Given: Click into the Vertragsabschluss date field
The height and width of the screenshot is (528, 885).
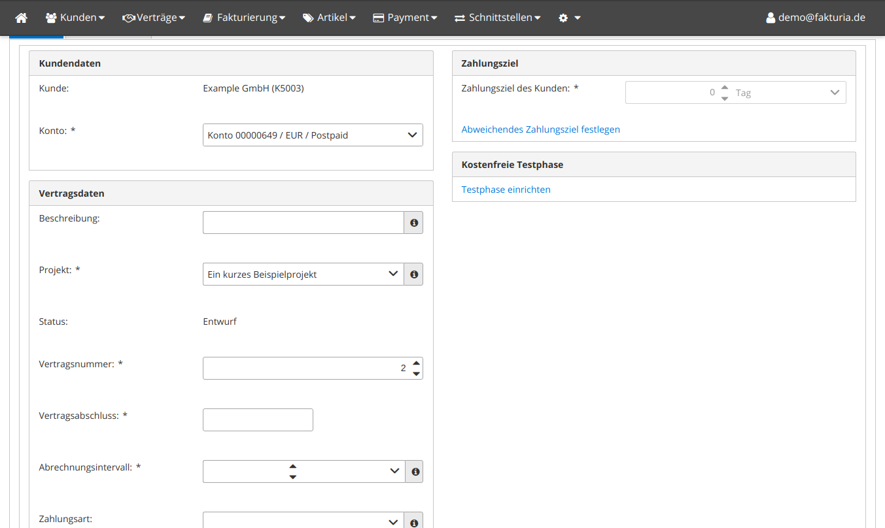Looking at the screenshot, I should tap(258, 420).
